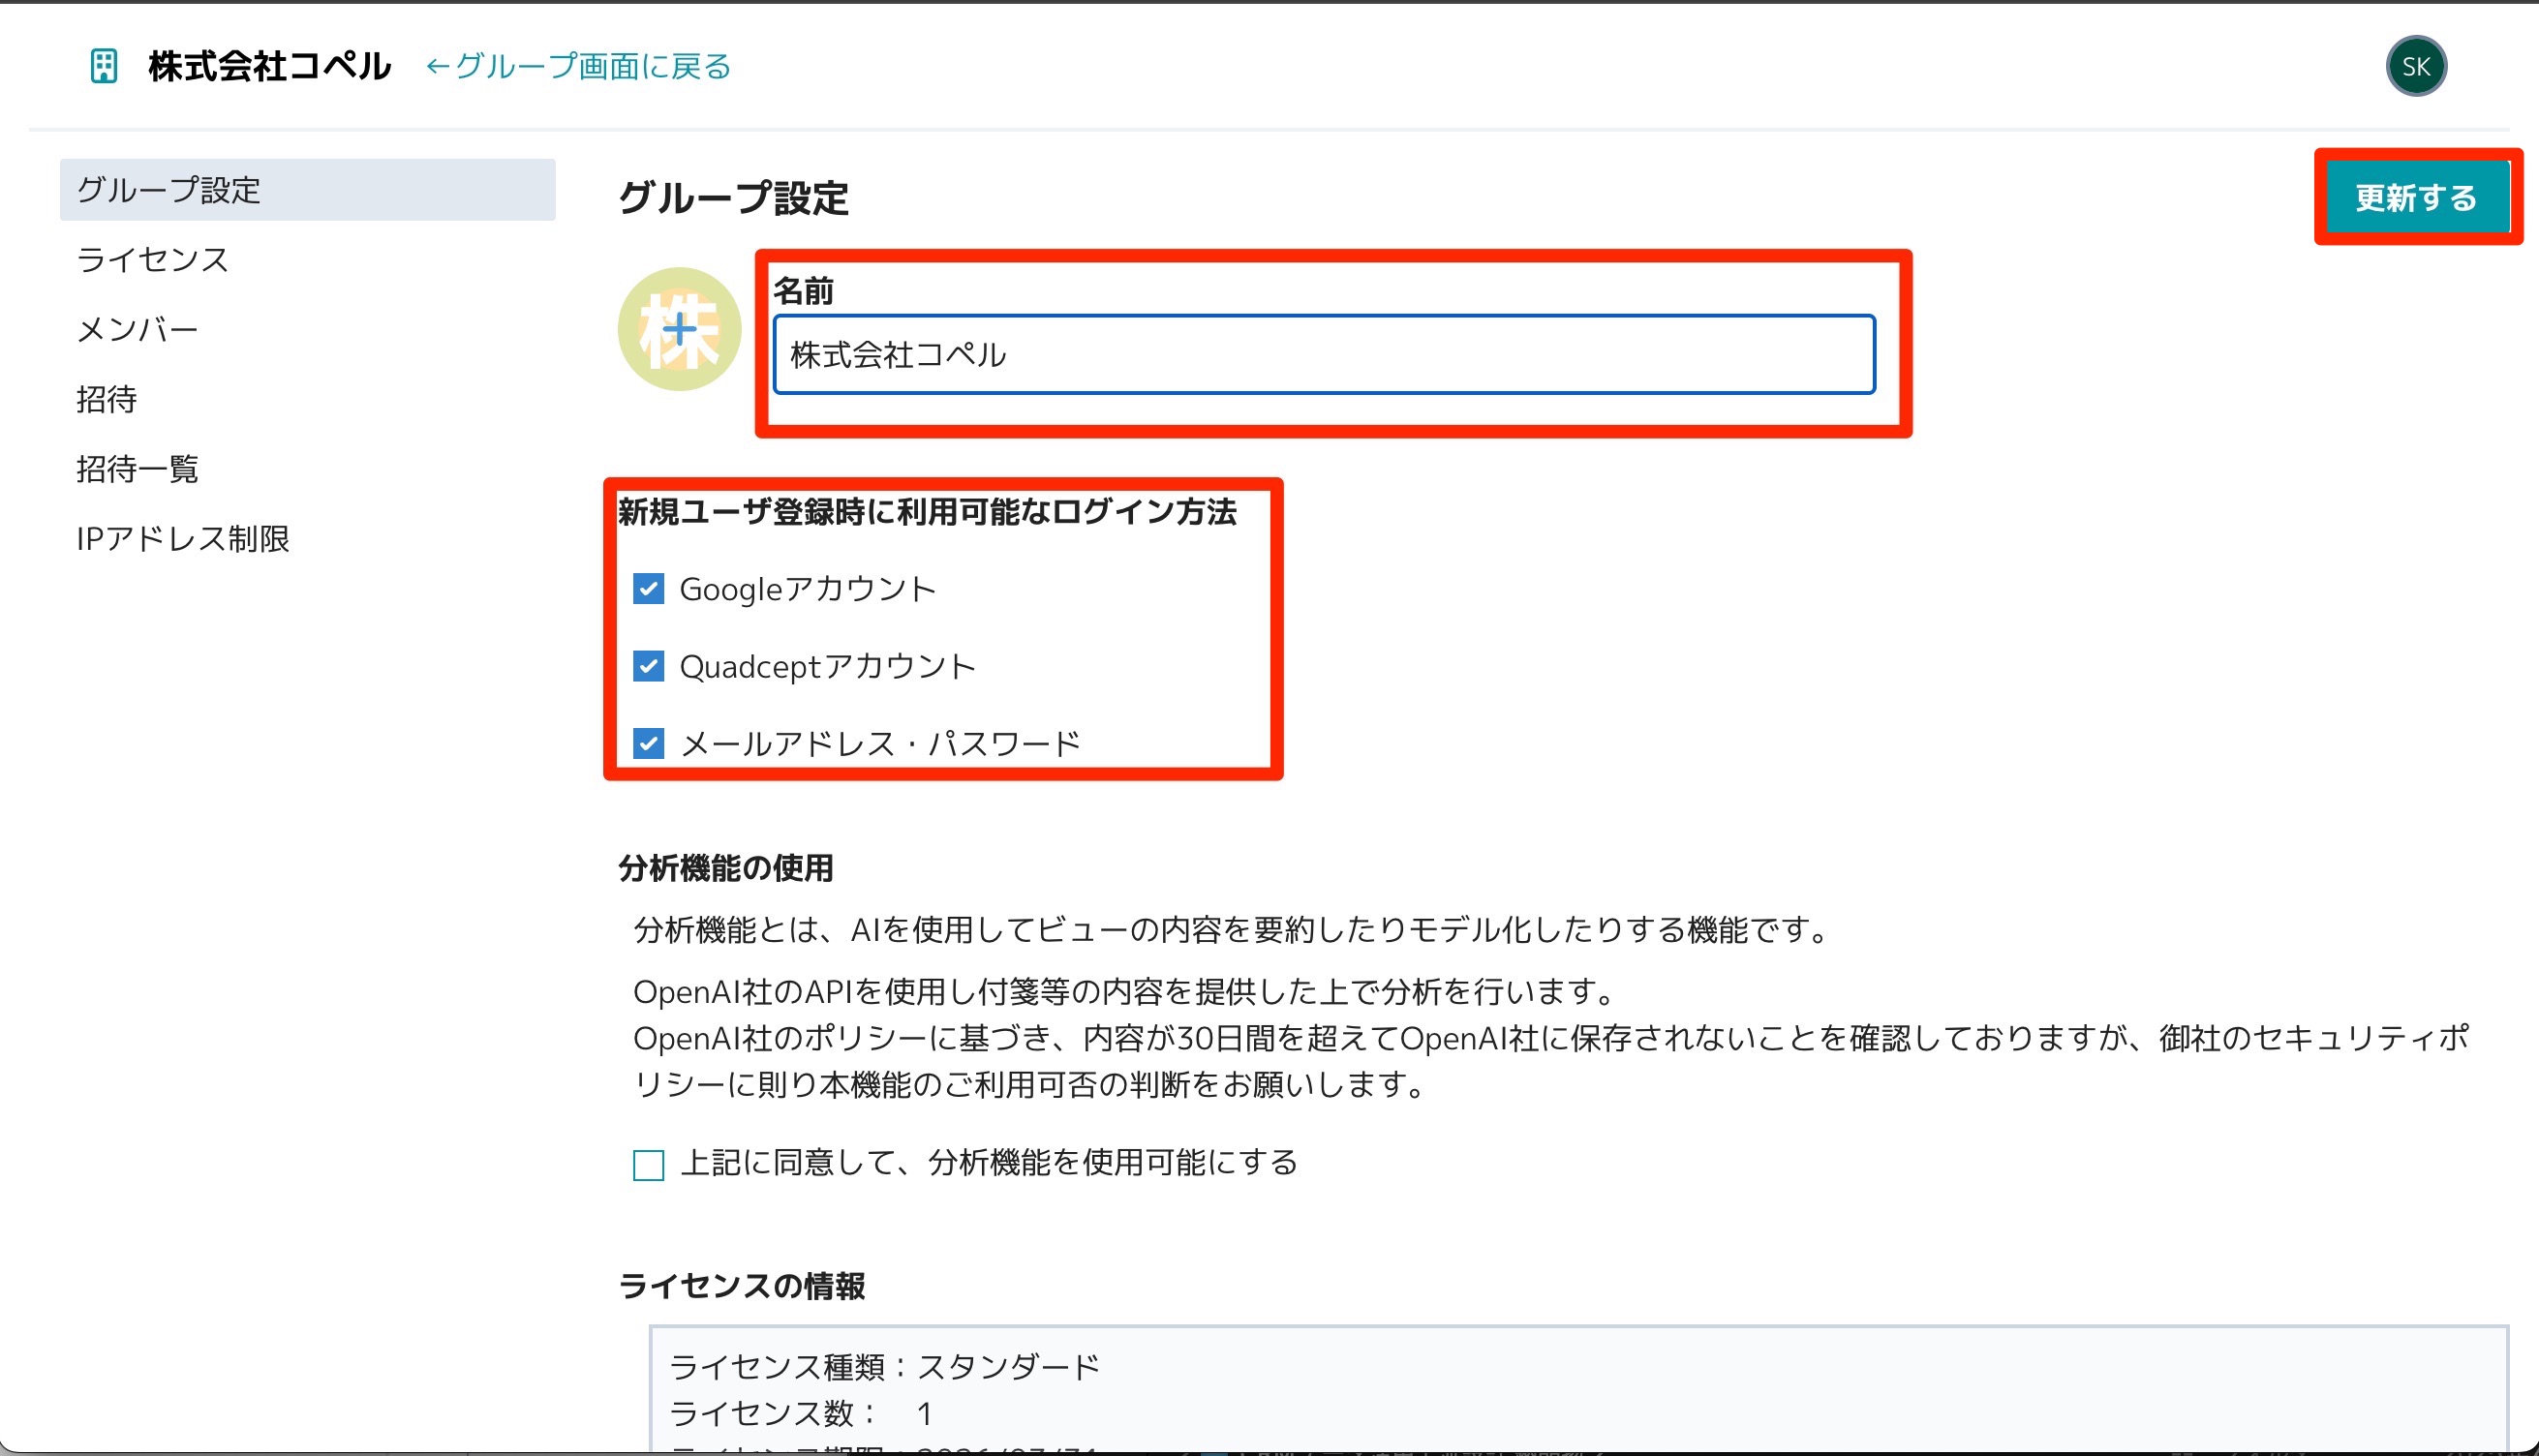Click the group avatar image with plus sign
2539x1456 pixels.
point(679,329)
